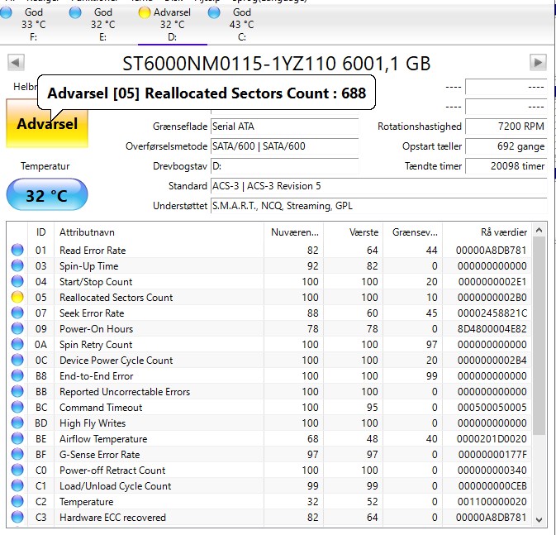Select the Airflow Temperature attribute row
The width and height of the screenshot is (556, 535).
coord(268,439)
